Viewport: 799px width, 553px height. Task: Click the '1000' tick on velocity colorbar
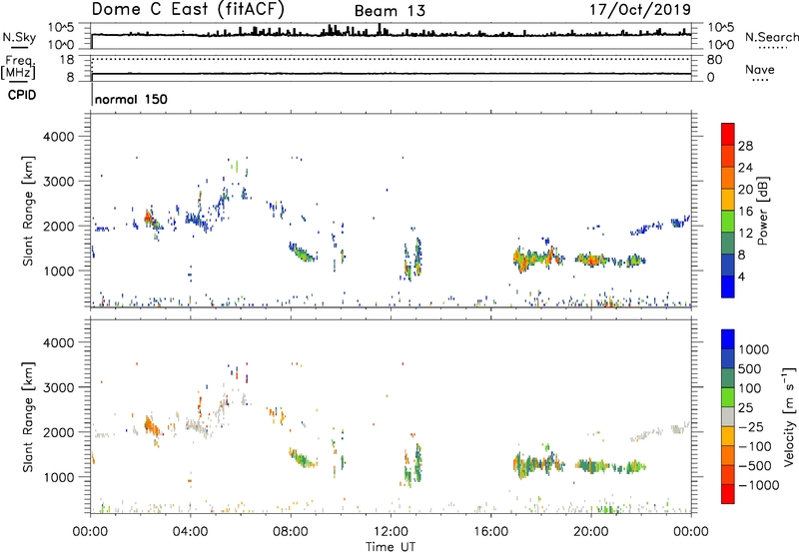click(x=754, y=349)
